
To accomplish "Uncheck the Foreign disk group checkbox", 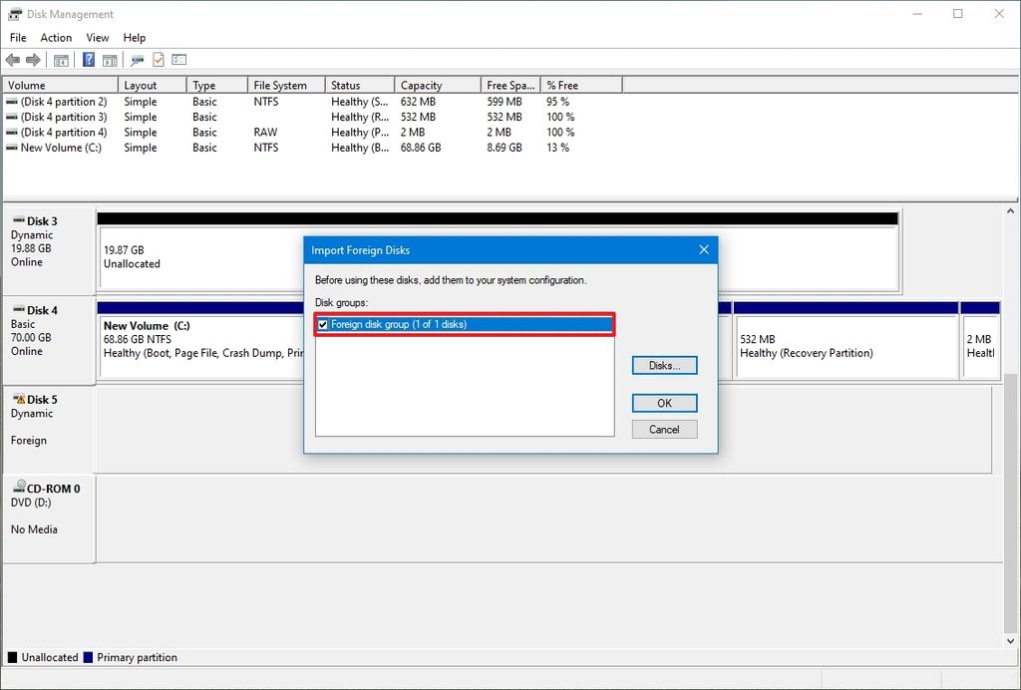I will pyautogui.click(x=322, y=324).
